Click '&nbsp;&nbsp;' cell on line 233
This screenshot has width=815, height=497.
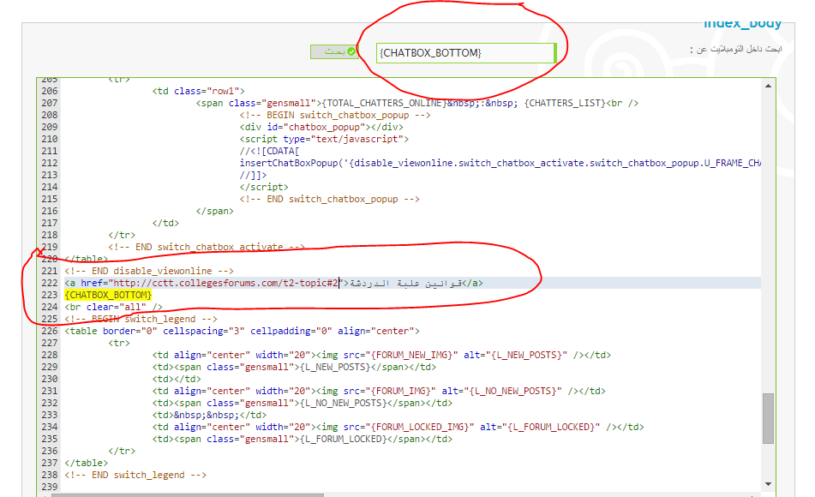[209, 415]
